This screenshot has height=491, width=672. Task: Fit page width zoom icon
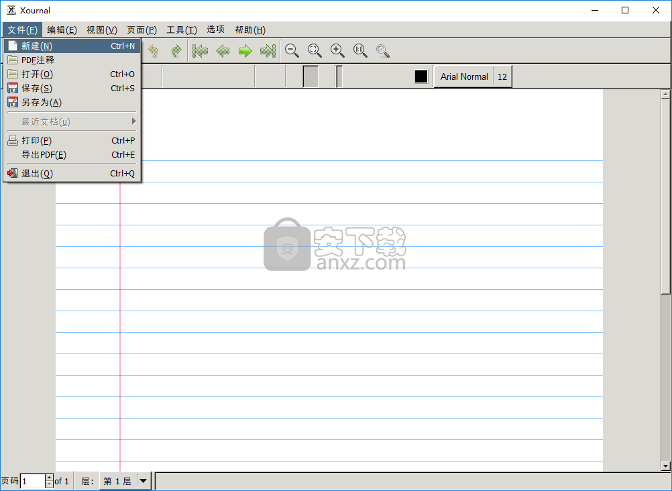point(315,51)
